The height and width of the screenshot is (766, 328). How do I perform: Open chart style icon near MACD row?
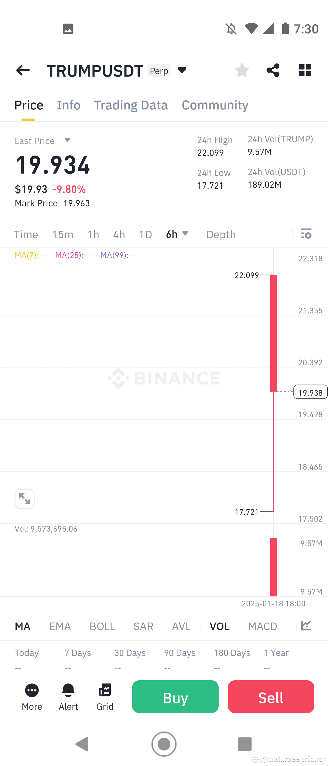point(306,626)
